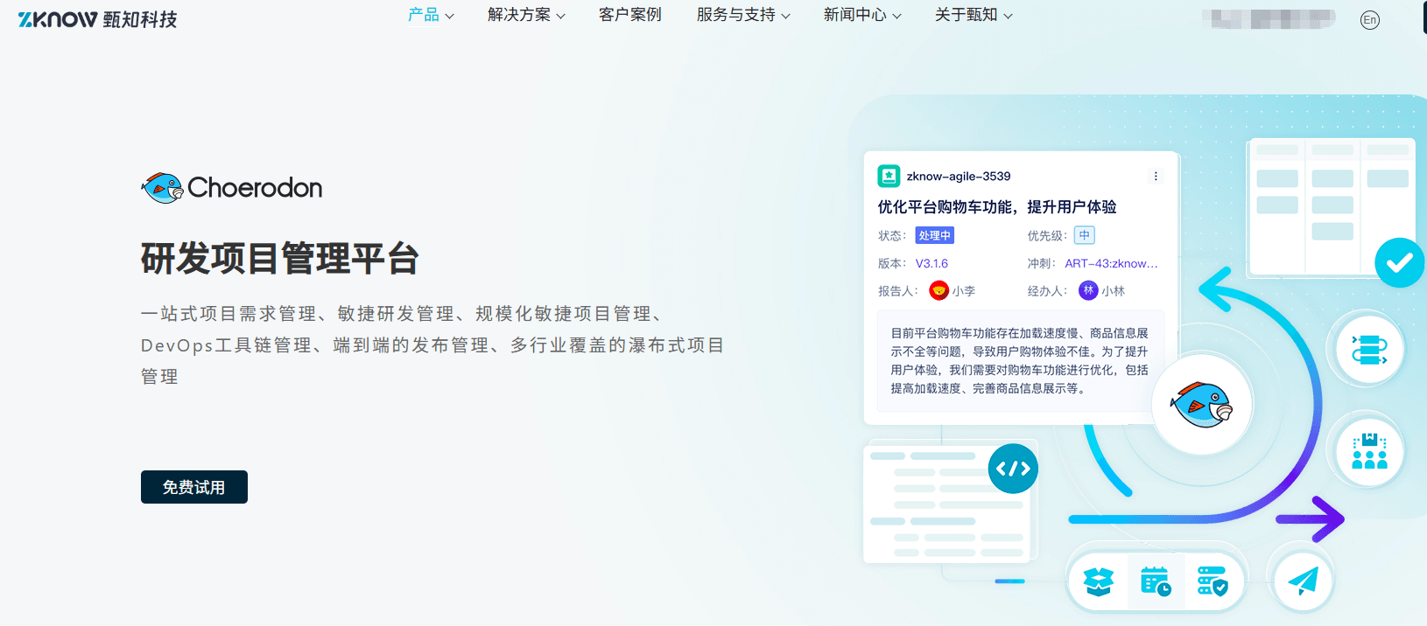Click the server list icon circle
This screenshot has height=626, width=1427.
(x=1369, y=350)
